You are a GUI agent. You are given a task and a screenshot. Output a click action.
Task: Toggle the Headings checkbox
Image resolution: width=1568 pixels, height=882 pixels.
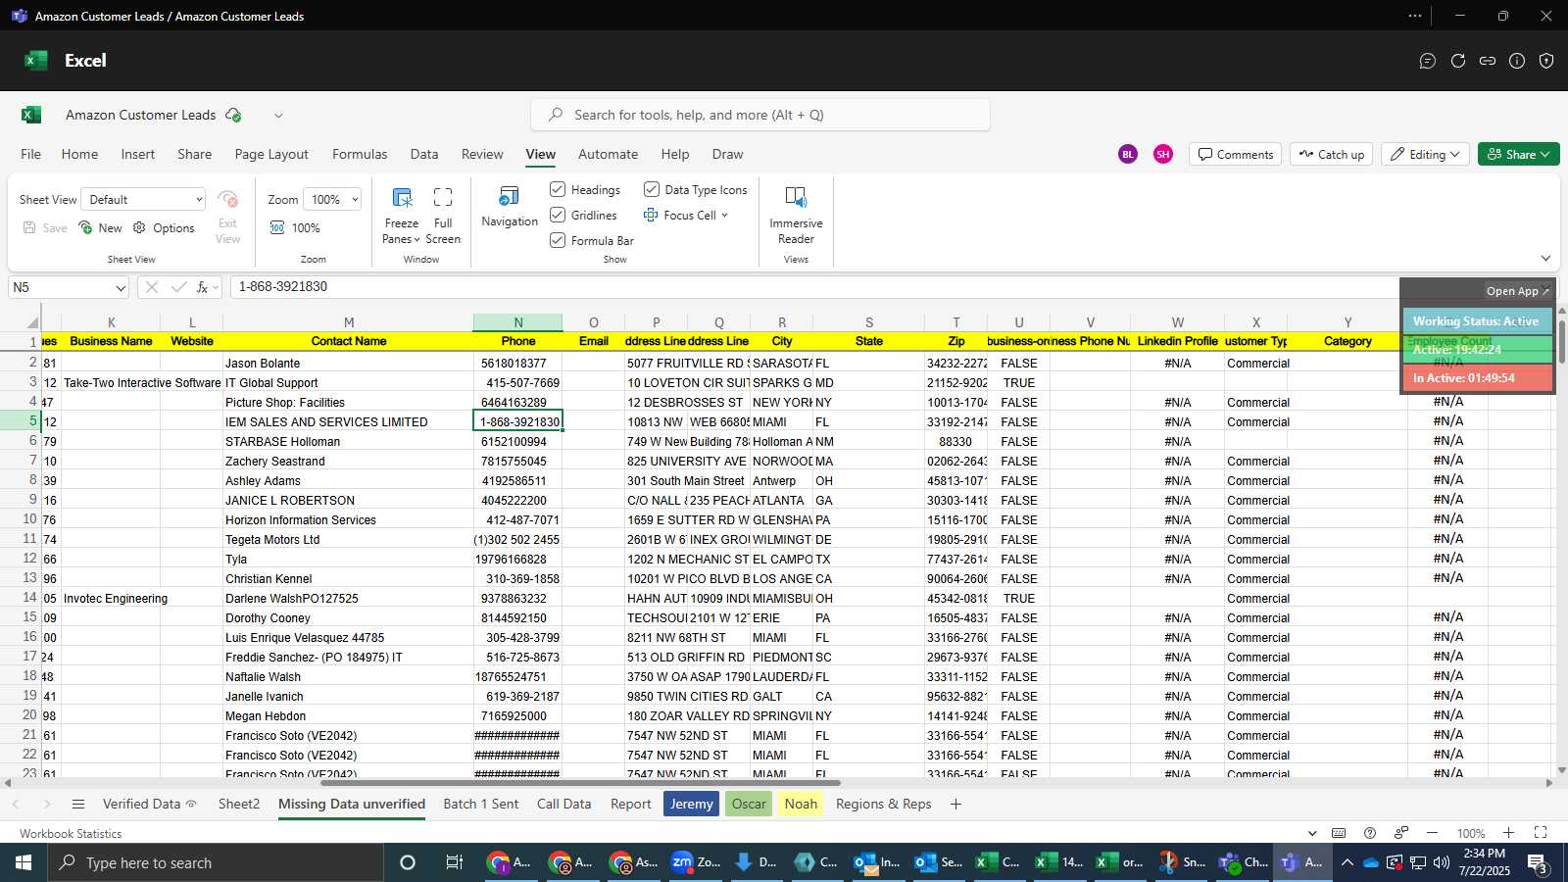click(x=558, y=189)
